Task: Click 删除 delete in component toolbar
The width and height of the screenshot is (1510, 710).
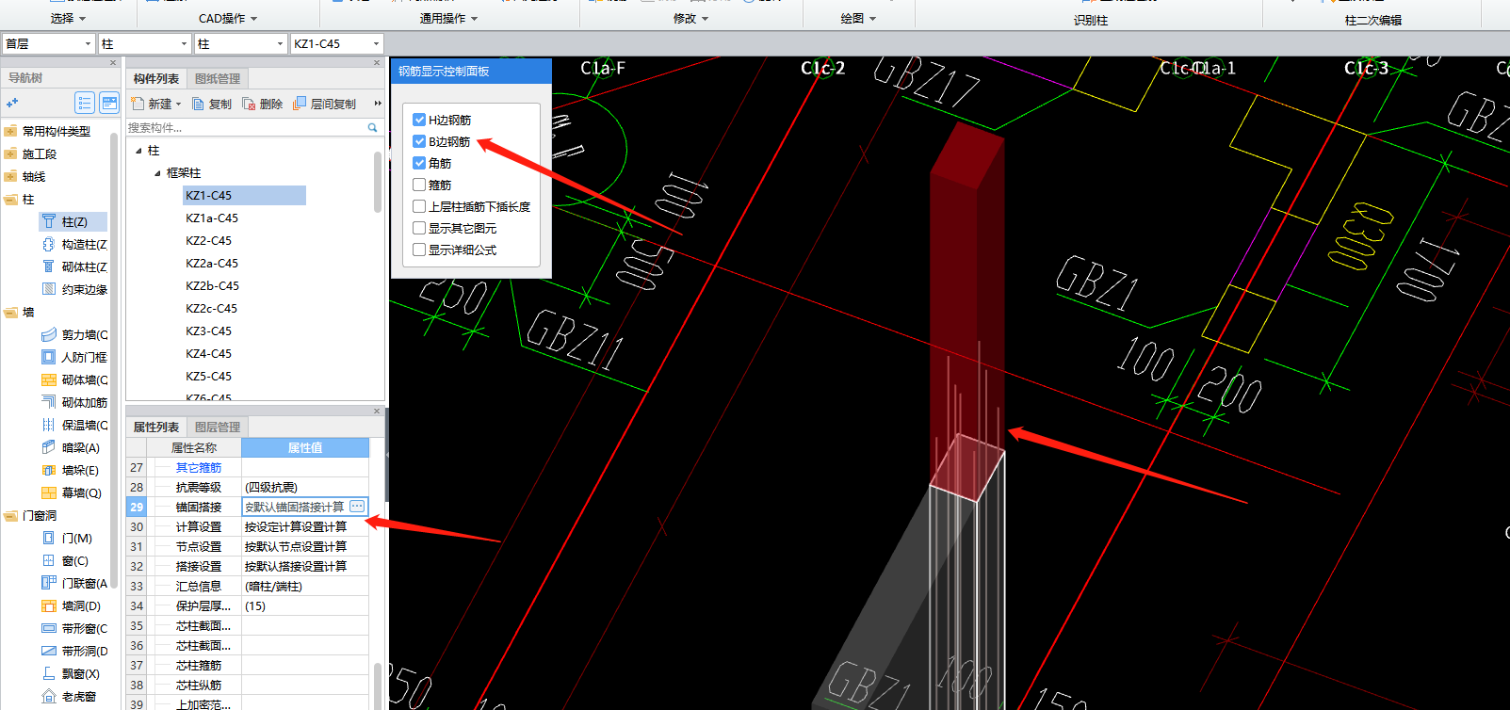Action: pyautogui.click(x=263, y=104)
